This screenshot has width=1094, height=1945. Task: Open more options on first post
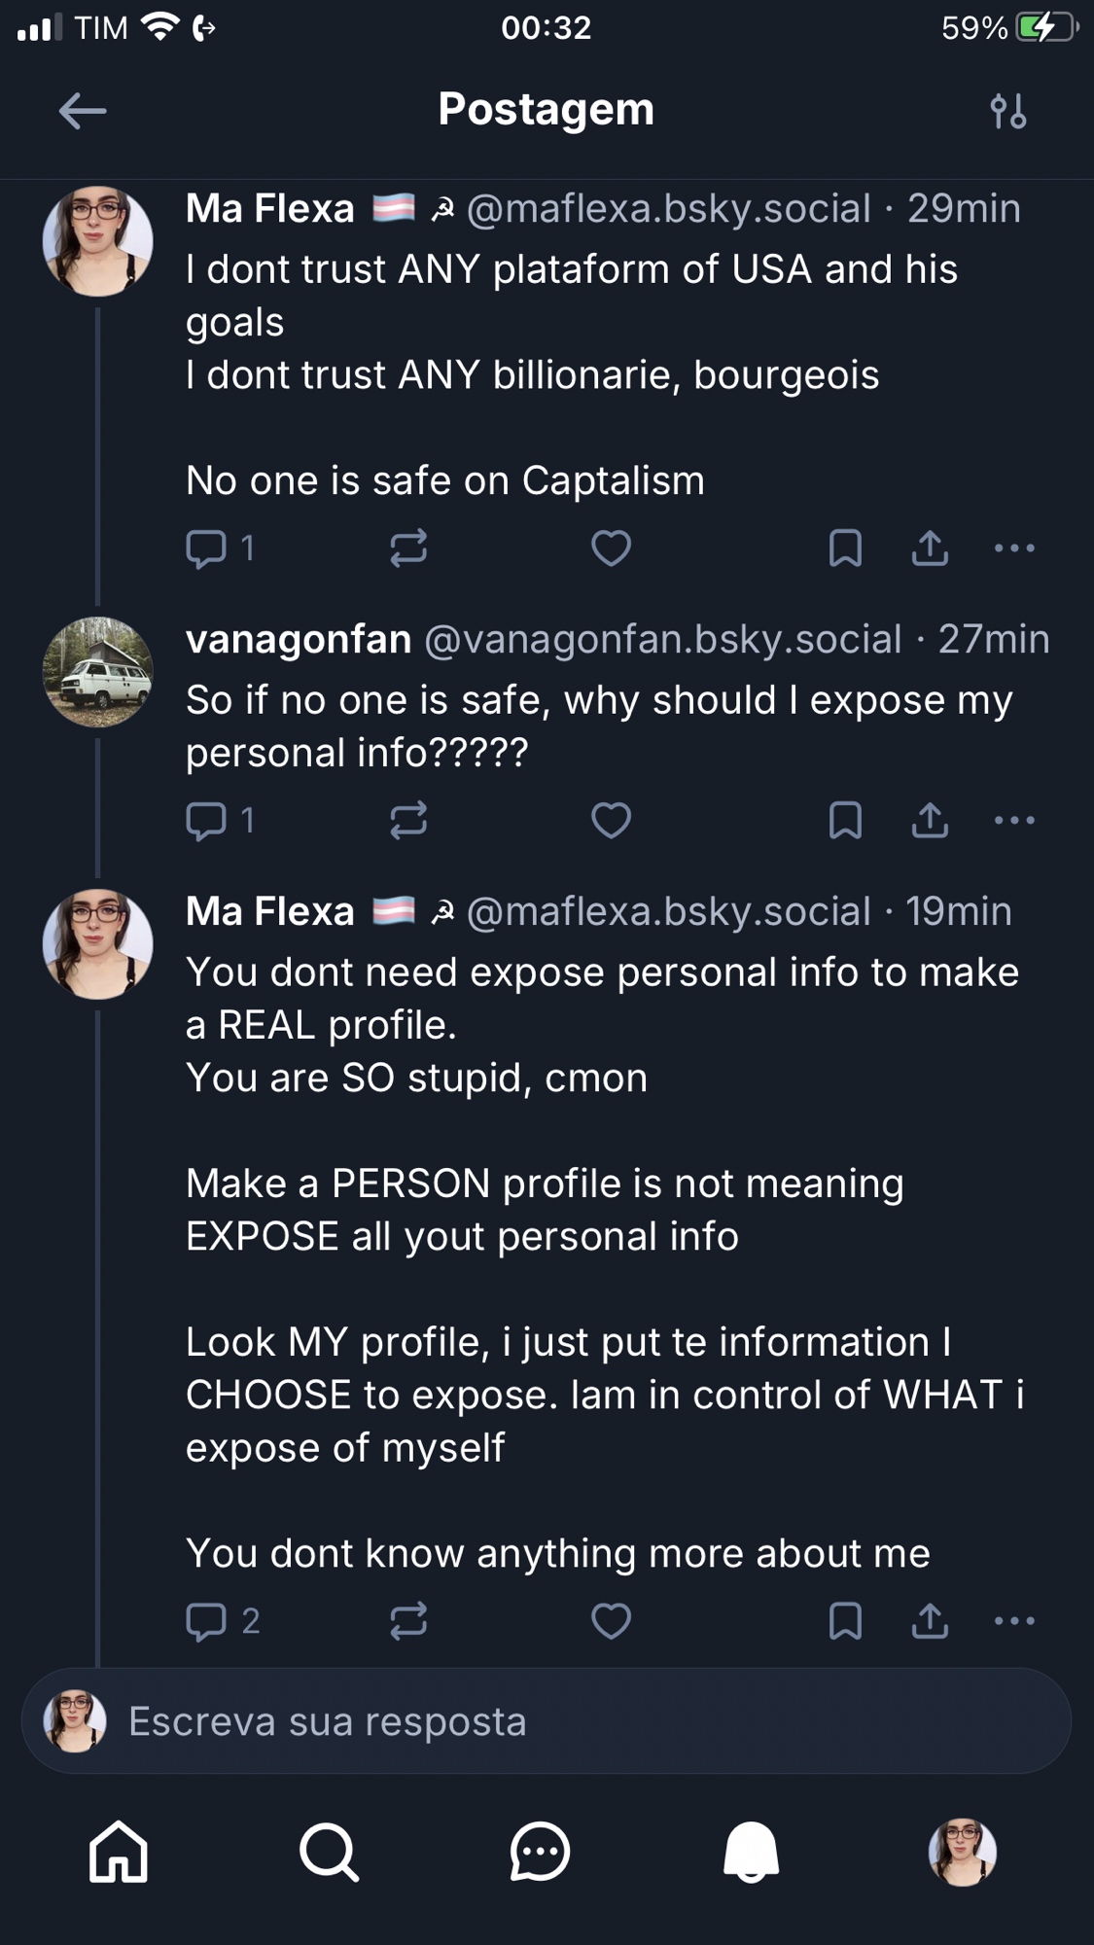pos(1014,548)
